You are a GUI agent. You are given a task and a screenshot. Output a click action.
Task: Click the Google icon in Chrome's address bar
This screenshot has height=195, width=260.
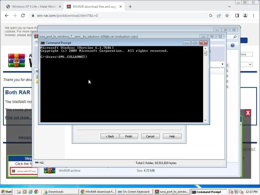(x=211, y=15)
